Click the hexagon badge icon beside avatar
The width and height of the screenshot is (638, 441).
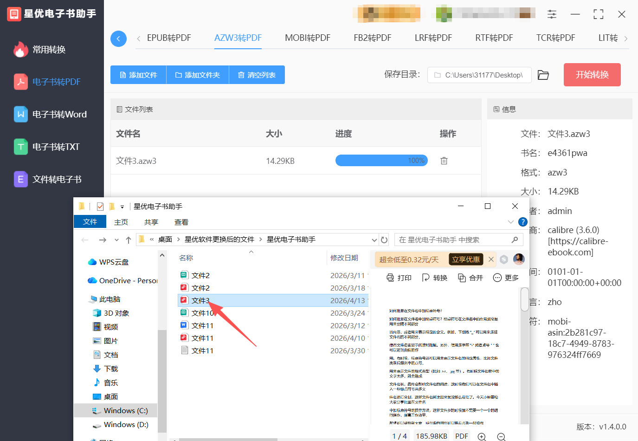click(x=504, y=259)
